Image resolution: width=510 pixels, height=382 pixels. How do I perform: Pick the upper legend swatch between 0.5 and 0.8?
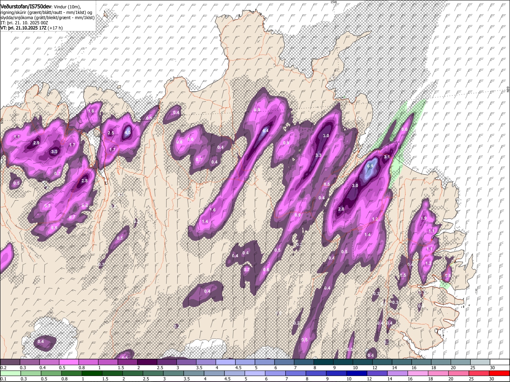point(69,362)
